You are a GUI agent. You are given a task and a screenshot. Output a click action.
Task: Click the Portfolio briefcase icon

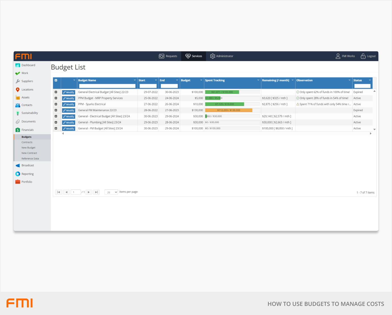pos(18,182)
